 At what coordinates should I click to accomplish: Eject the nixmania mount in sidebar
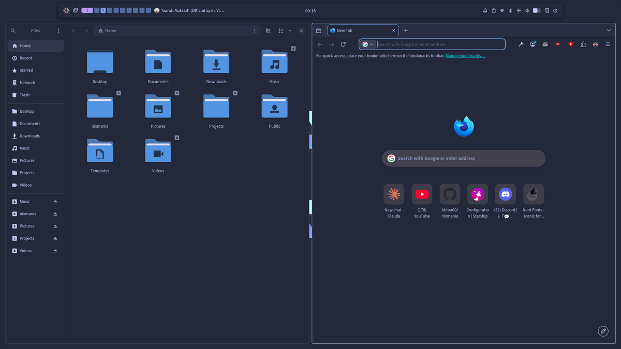[x=55, y=214]
